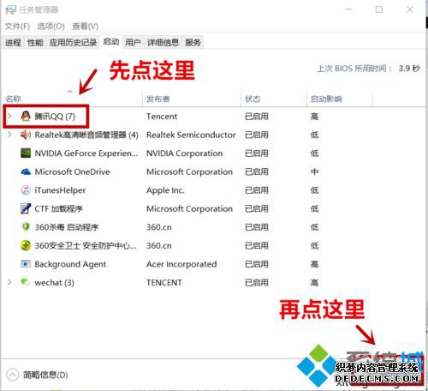
Task: Open the 选项(O) menu
Action: click(51, 27)
